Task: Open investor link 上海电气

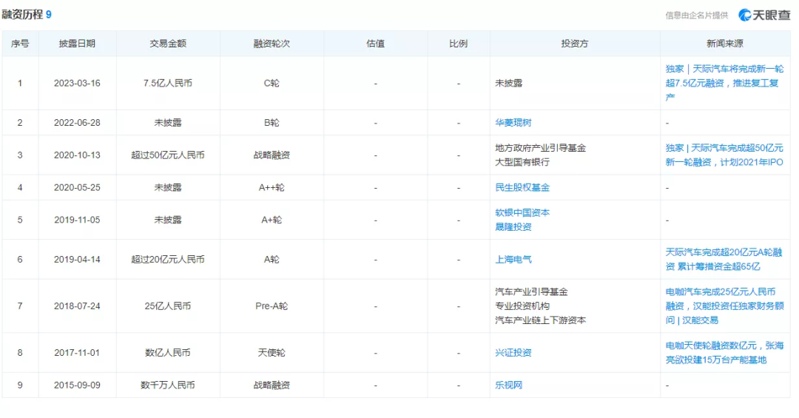Action: click(513, 260)
